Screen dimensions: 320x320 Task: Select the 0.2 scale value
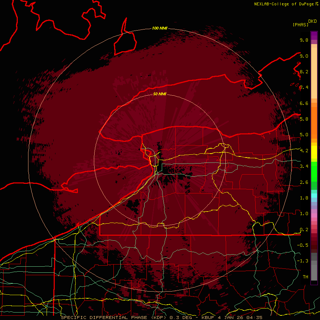[x=304, y=230]
